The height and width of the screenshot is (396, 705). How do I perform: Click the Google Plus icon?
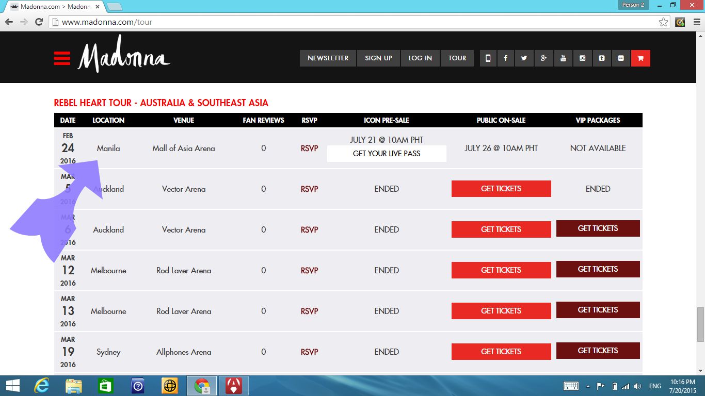543,58
